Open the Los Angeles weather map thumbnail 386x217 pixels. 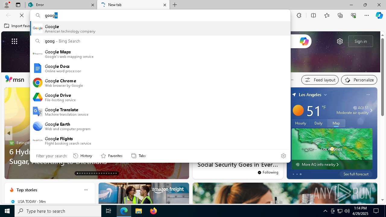click(x=332, y=144)
